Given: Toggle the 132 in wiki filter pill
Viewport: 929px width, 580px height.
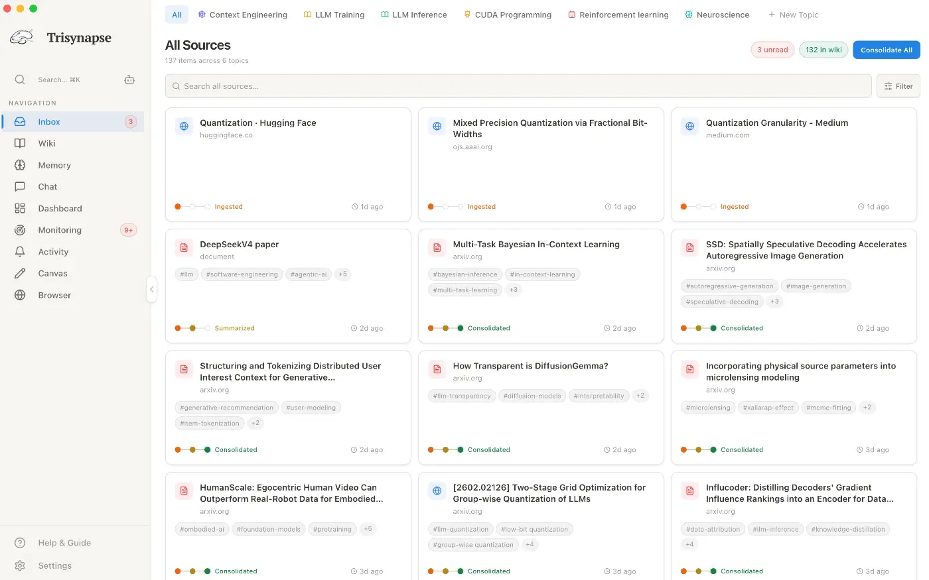Looking at the screenshot, I should 823,50.
